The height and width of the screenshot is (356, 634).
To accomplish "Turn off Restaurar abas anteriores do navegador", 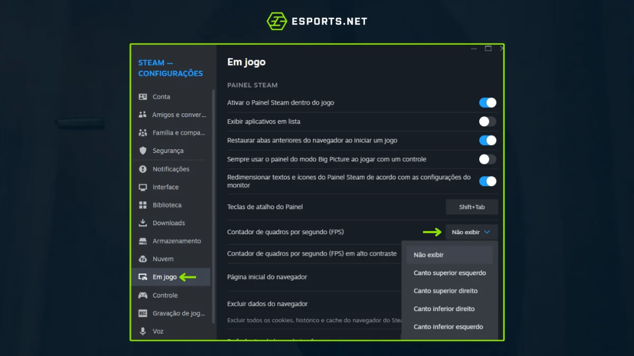I will click(x=488, y=140).
